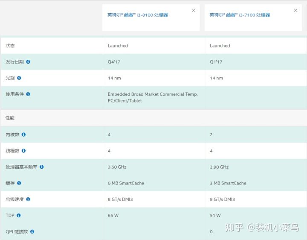Show info tooltip for 内核数

(x=23, y=135)
